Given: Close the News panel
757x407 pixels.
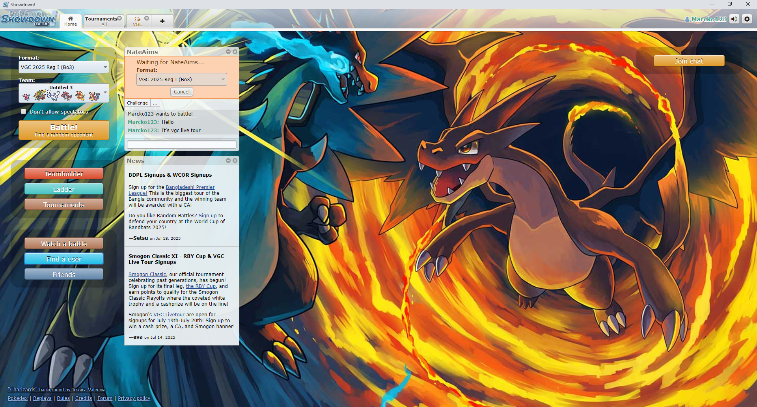Looking at the screenshot, I should point(235,161).
